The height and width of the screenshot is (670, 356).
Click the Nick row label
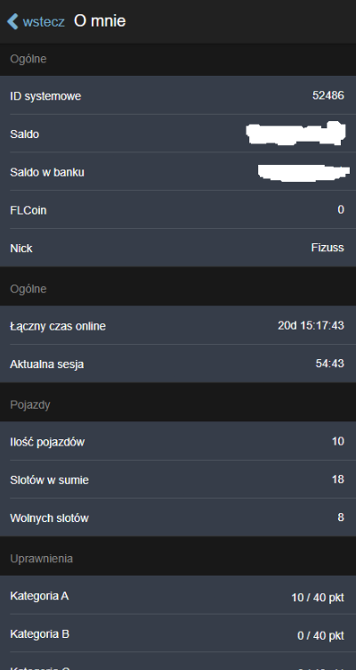21,249
